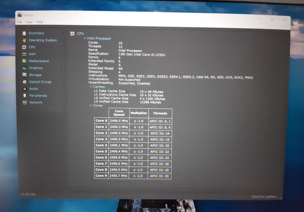Select the Core 1 row label
The width and height of the screenshot is (304, 212).
point(101,127)
